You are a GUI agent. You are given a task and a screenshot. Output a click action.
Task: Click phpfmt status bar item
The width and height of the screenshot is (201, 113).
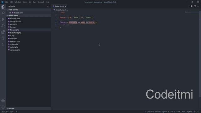(x=189, y=112)
